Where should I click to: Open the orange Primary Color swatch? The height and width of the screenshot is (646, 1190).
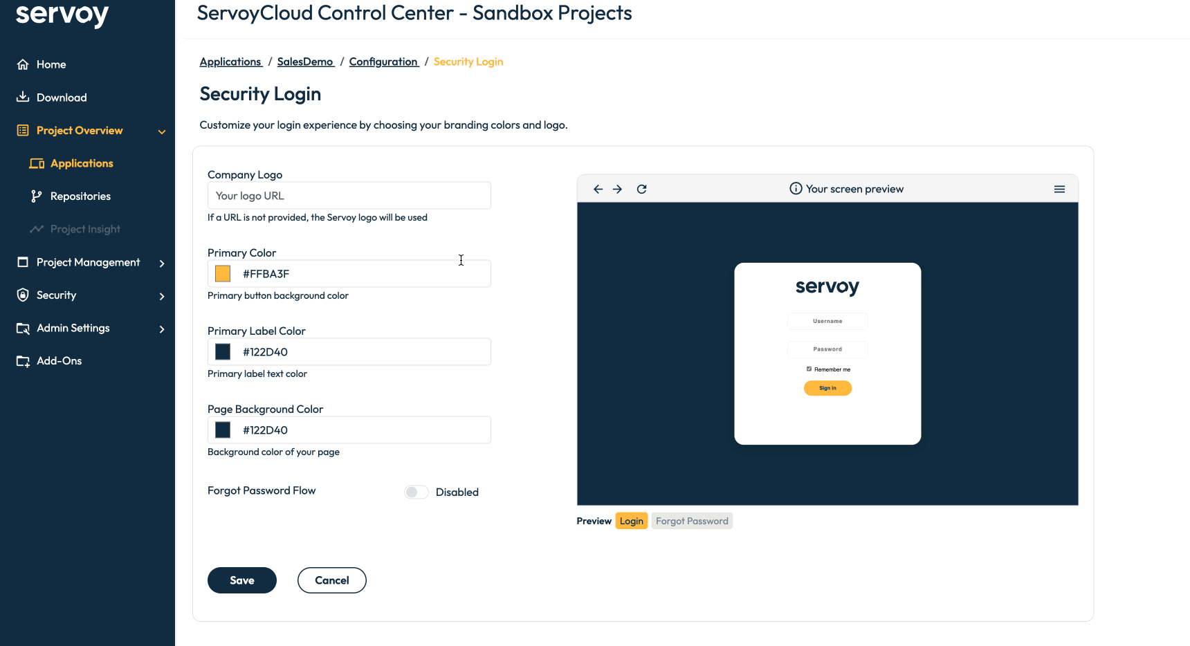223,274
